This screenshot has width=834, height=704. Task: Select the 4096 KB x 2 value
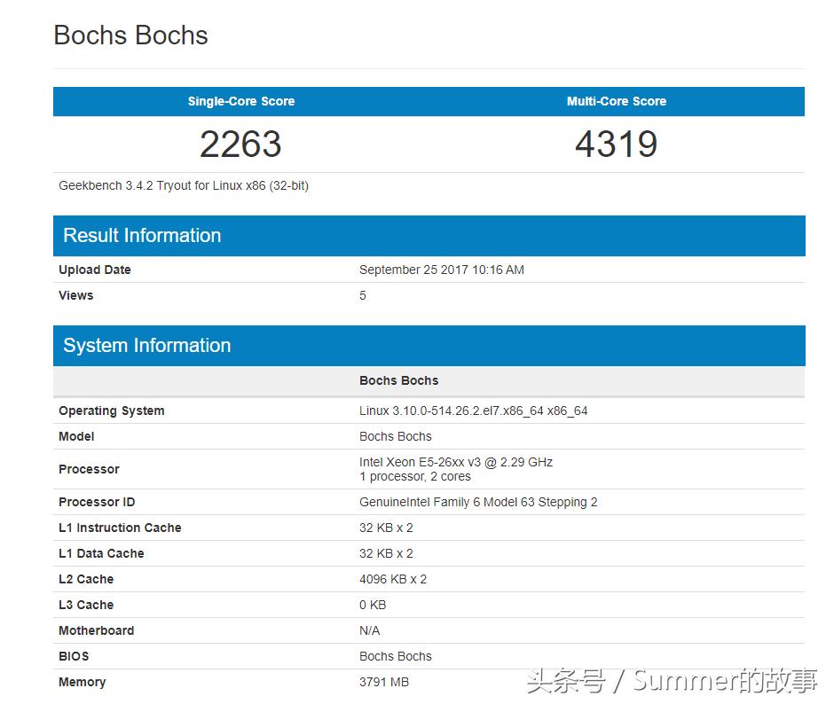(393, 579)
